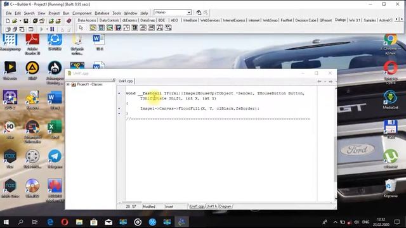This screenshot has height=228, width=406.
Task: Click the Save All icon
Action: (35, 21)
